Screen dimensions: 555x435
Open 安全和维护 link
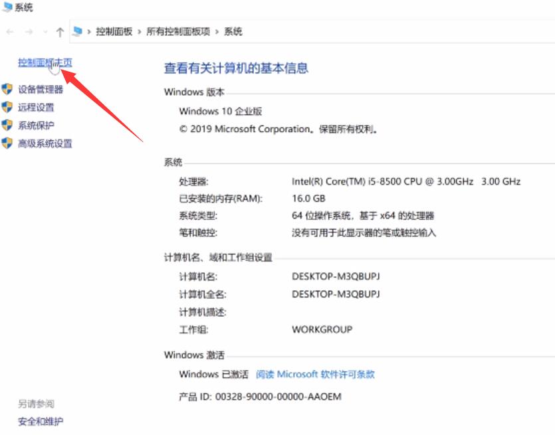coord(41,421)
